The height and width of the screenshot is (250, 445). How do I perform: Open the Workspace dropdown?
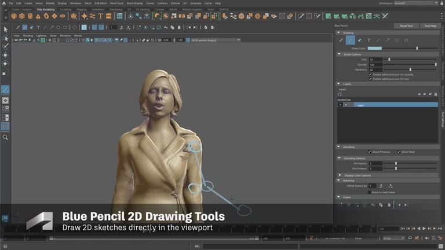(x=416, y=3)
